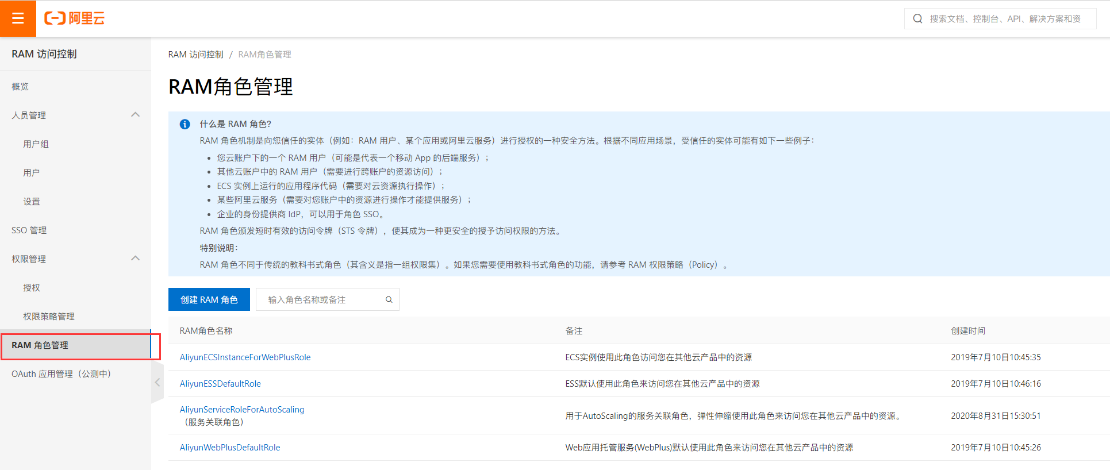The width and height of the screenshot is (1110, 470).
Task: Focus the role name search field
Action: [328, 299]
